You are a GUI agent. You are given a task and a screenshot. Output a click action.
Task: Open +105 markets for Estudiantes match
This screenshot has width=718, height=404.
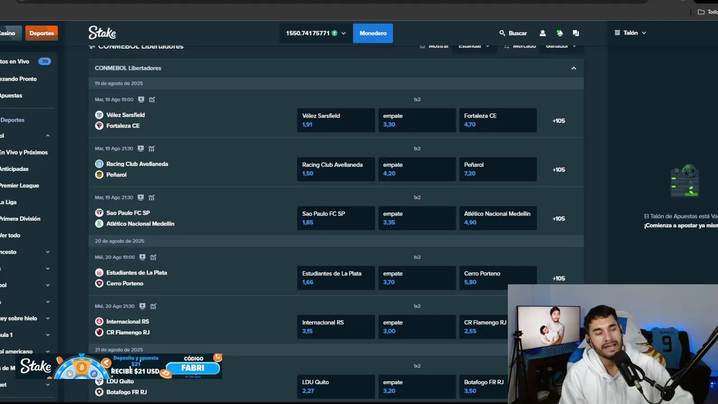[x=559, y=278]
